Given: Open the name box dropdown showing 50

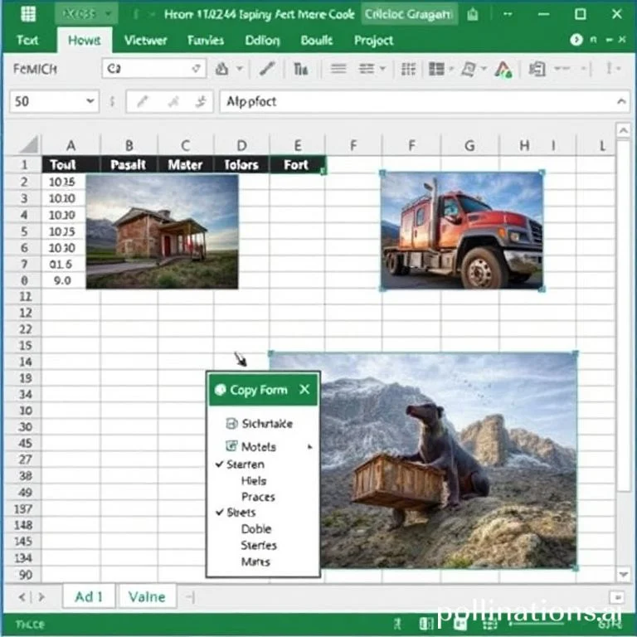Looking at the screenshot, I should click(90, 101).
